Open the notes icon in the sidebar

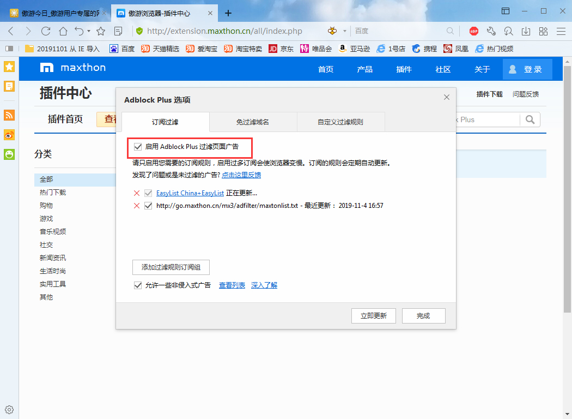tap(9, 86)
